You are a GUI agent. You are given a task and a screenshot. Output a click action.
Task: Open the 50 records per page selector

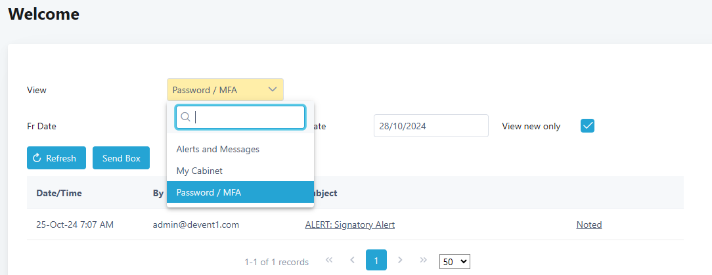coord(455,261)
